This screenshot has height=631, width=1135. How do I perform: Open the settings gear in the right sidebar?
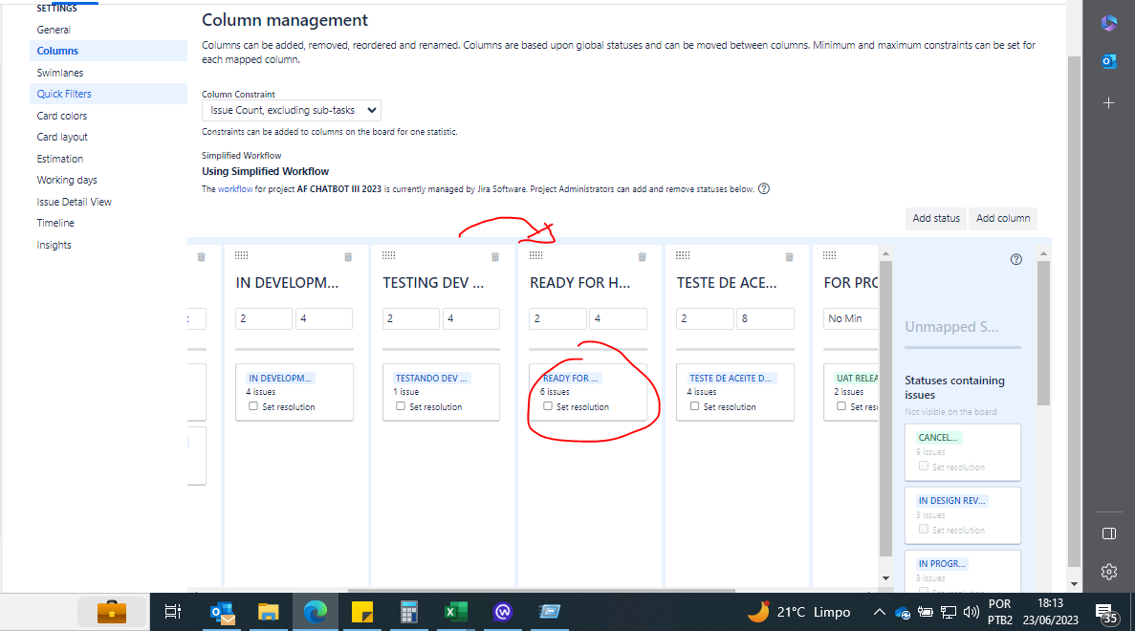[1108, 571]
